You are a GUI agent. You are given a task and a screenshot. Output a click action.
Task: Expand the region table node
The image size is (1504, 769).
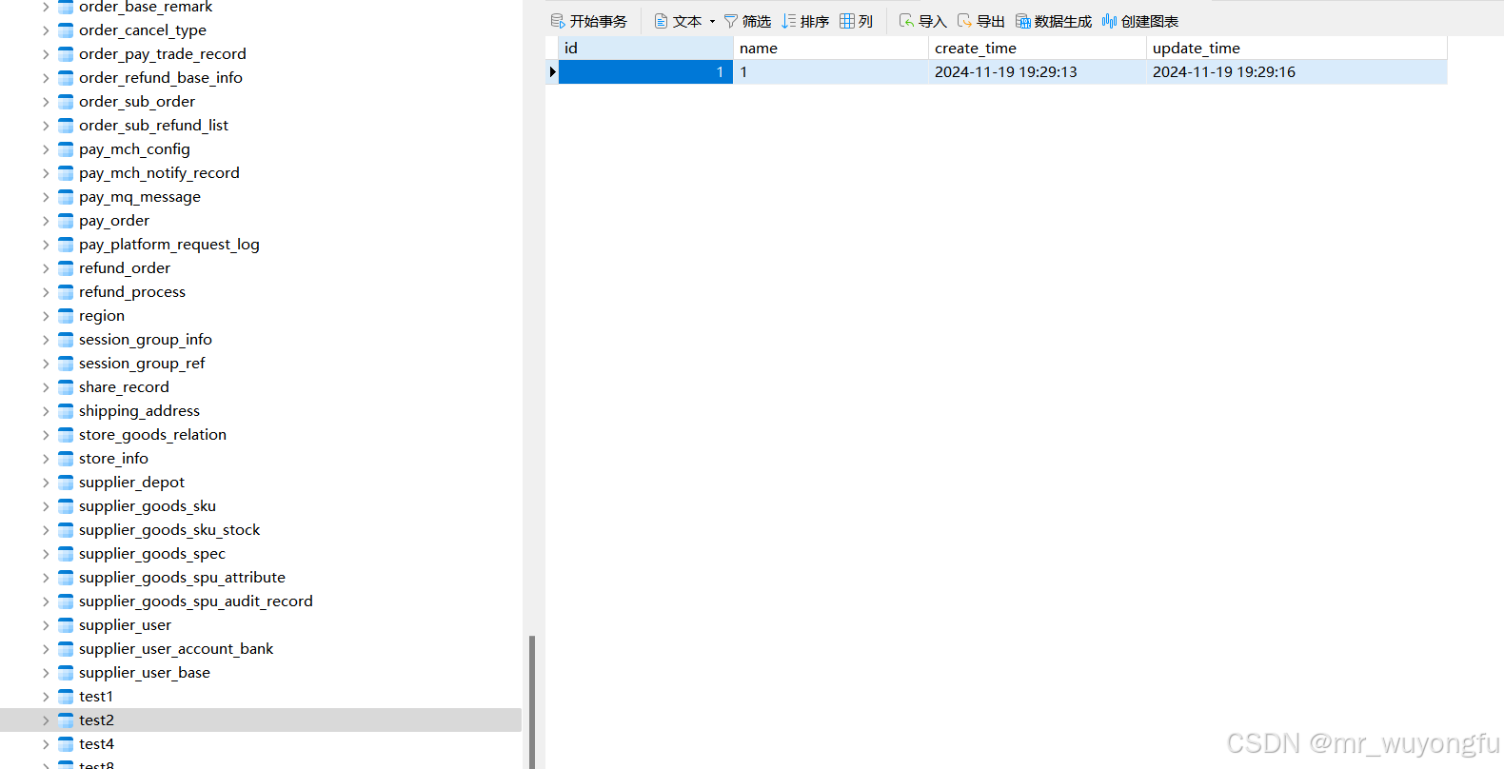[46, 316]
